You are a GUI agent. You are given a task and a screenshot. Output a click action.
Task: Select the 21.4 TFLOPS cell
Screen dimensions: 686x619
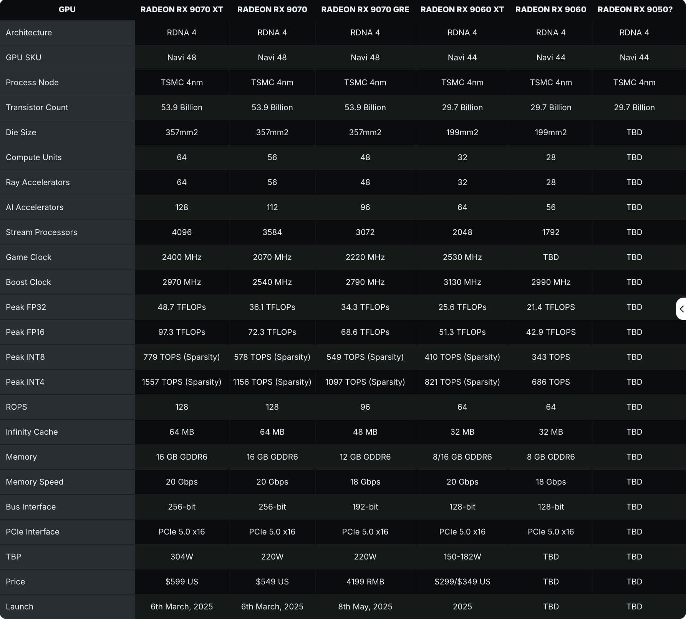point(551,307)
